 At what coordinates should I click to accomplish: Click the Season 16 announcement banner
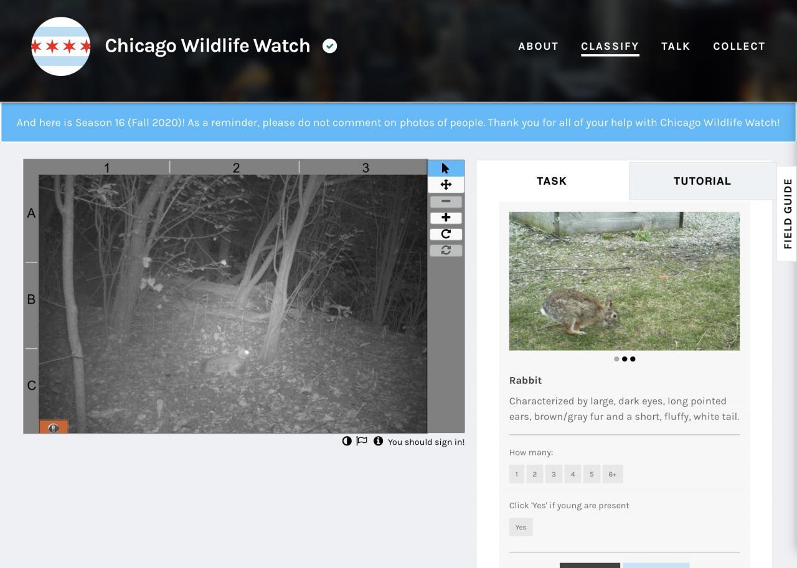click(x=398, y=123)
